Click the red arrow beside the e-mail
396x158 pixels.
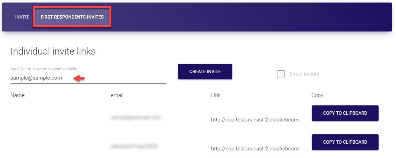pyautogui.click(x=79, y=79)
